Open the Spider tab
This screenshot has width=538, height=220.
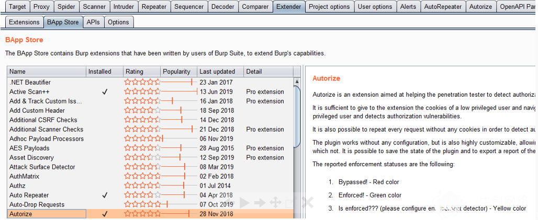pos(66,6)
